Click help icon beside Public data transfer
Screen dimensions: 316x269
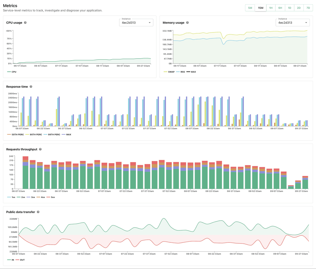coord(38,212)
